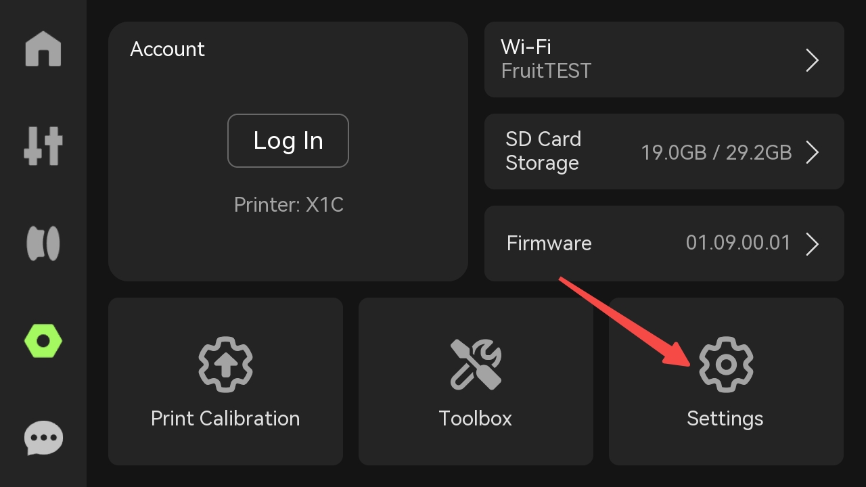
Task: Click the Toolbox wrench and screwdriver icon
Action: click(x=476, y=365)
